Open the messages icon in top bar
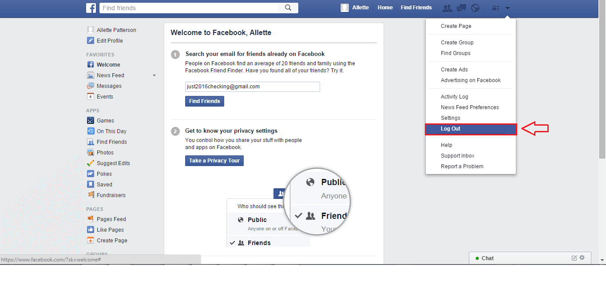The height and width of the screenshot is (281, 606). [462, 8]
